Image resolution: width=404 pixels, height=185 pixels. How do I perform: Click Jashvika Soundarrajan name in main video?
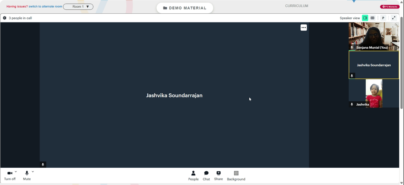point(174,95)
